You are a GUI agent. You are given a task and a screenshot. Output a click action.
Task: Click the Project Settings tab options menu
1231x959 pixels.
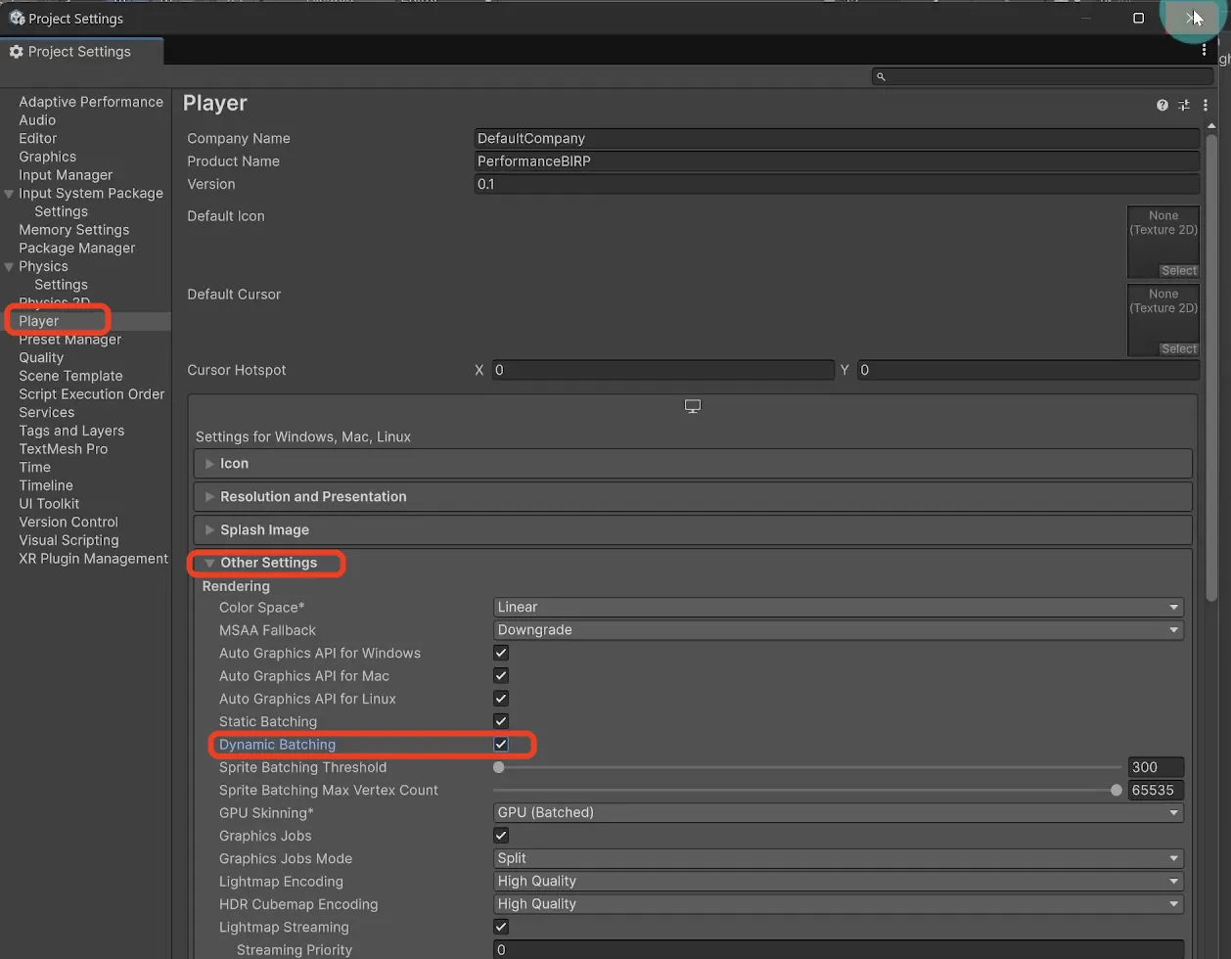click(x=1204, y=51)
